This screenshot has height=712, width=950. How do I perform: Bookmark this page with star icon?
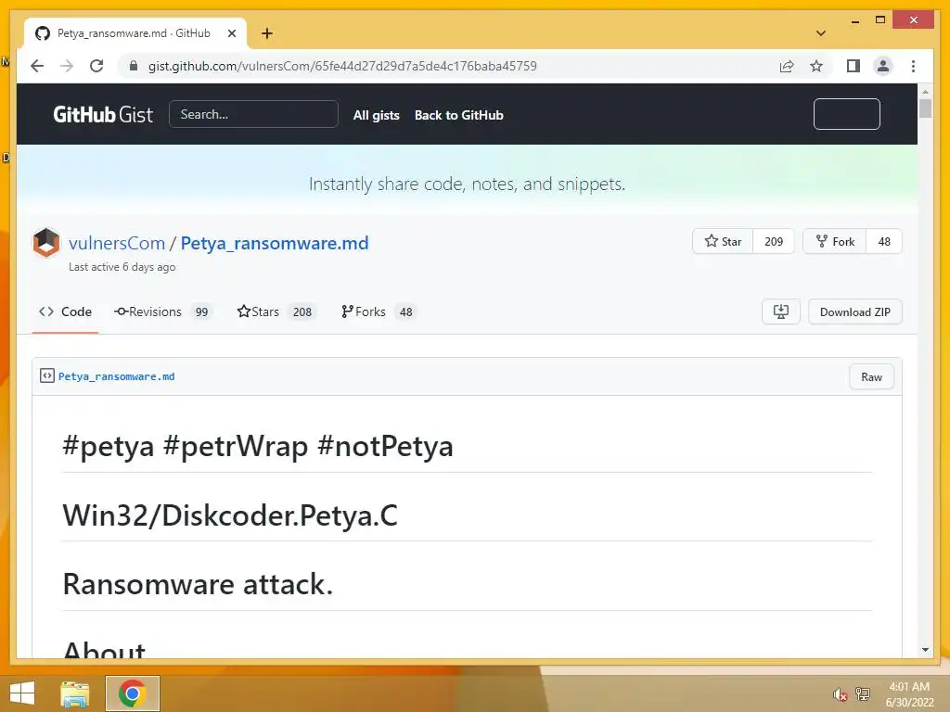[x=816, y=66]
